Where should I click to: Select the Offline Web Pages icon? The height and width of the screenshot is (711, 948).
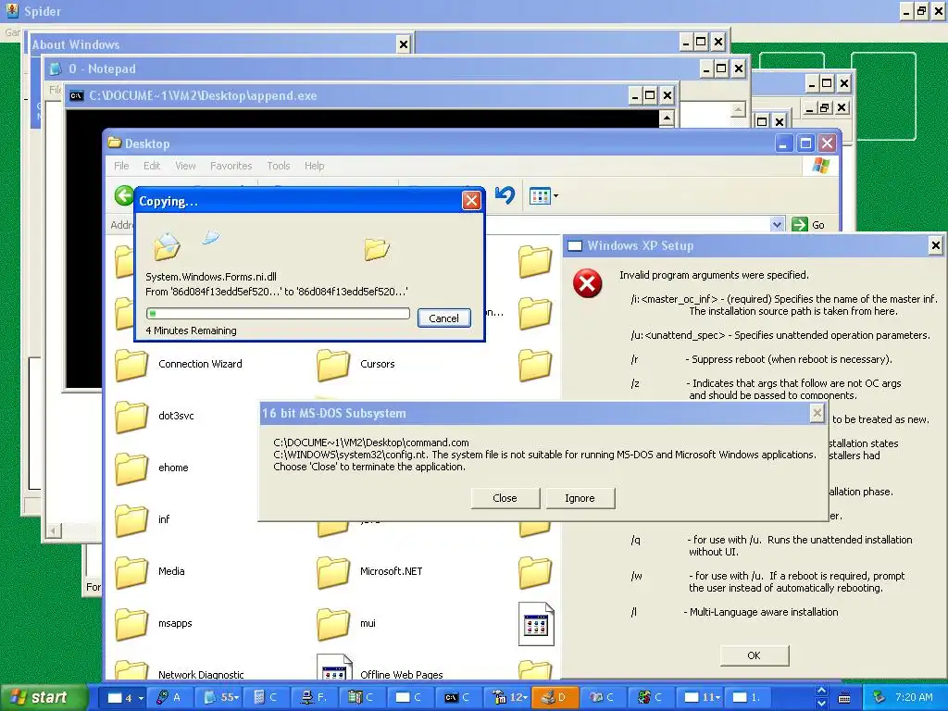pyautogui.click(x=334, y=667)
